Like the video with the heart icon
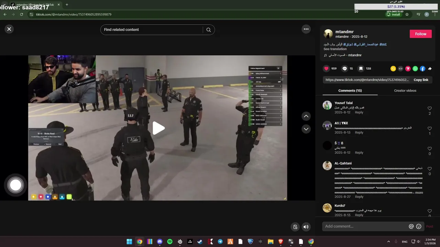 (326, 69)
